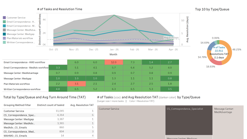Select the Written Correspondence workflow heatmap row label
The image size is (247, 139).
22,89
